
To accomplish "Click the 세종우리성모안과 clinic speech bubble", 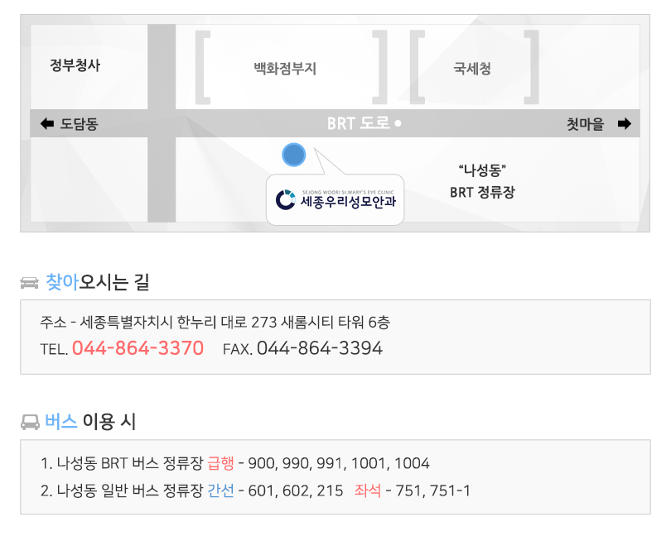I will pos(335,199).
